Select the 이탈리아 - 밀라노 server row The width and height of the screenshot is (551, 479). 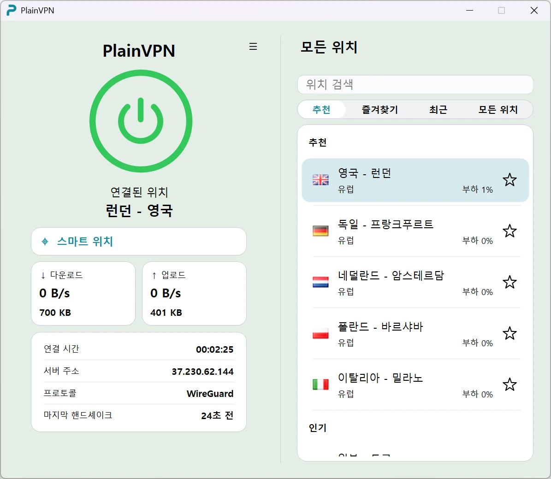tap(415, 384)
